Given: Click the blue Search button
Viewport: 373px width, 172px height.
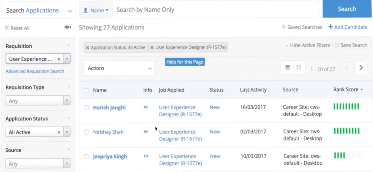Looking at the screenshot, I should [x=347, y=9].
